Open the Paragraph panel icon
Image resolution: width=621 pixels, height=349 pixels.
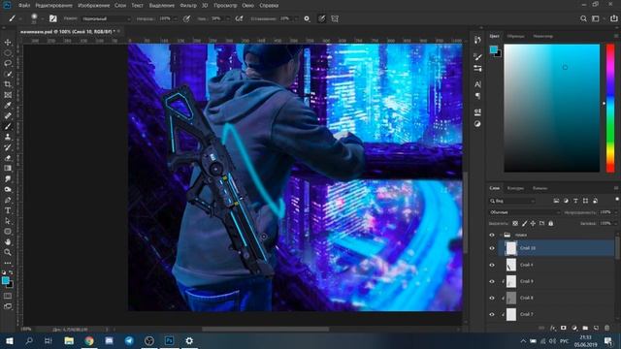point(477,96)
